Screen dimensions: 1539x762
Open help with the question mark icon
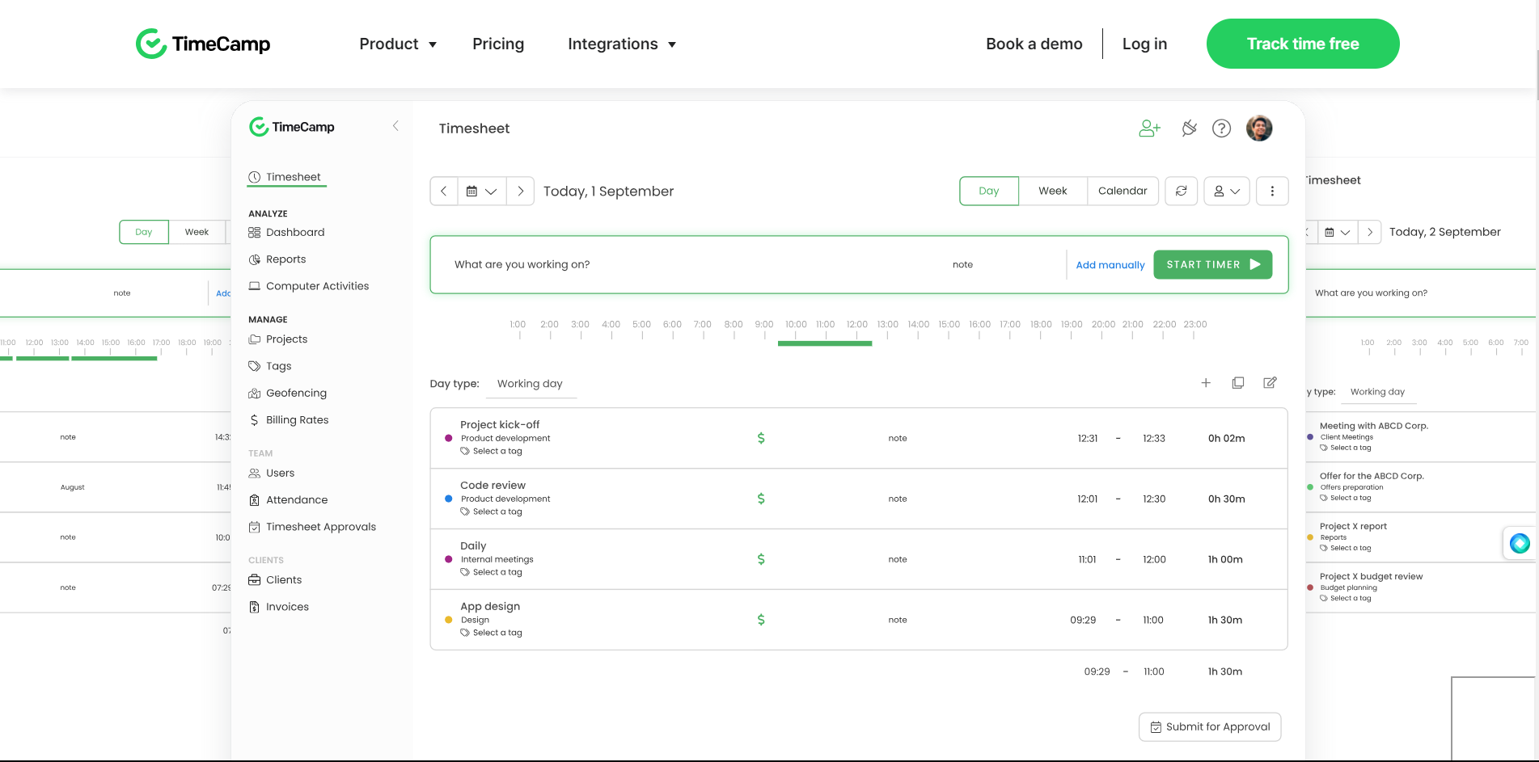tap(1221, 128)
